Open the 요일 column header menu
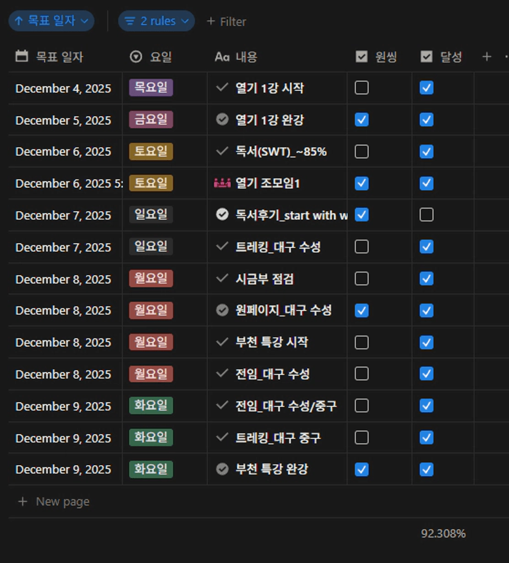The height and width of the screenshot is (563, 509). click(161, 57)
